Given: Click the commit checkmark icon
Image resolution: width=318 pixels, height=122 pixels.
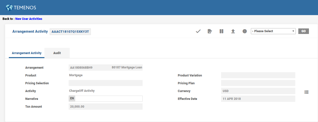Looking at the screenshot, I should 198,31.
